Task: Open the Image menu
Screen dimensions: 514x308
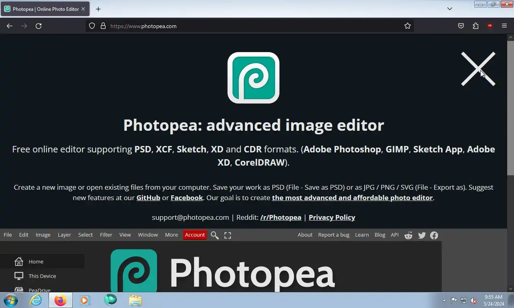Action: pos(43,235)
